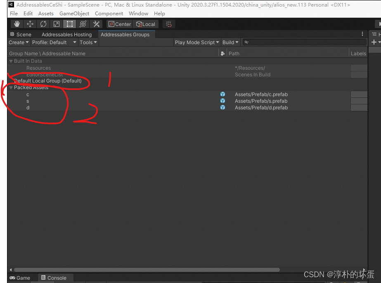The height and width of the screenshot is (283, 381).
Task: Open the Create dropdown
Action: (x=19, y=42)
